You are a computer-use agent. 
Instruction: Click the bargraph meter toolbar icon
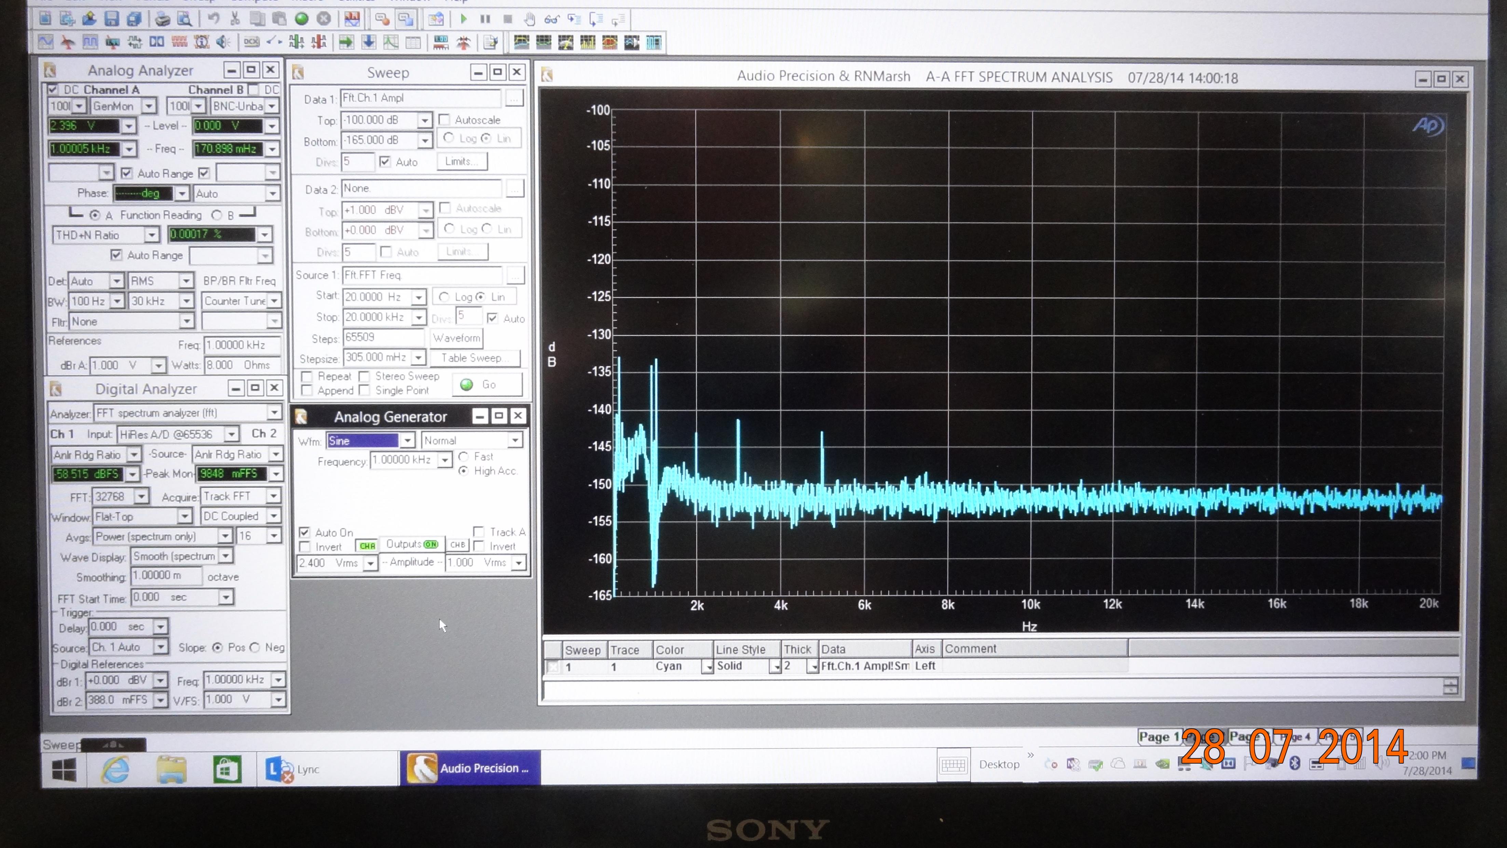pyautogui.click(x=441, y=42)
